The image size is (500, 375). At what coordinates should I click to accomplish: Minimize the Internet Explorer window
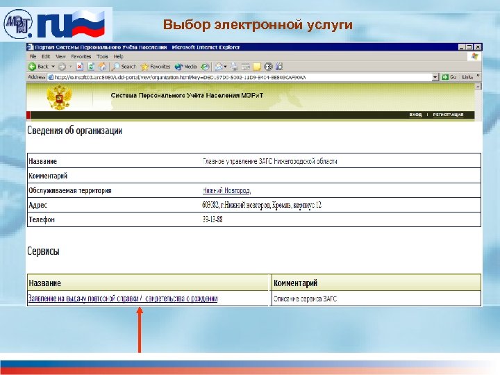[461, 47]
